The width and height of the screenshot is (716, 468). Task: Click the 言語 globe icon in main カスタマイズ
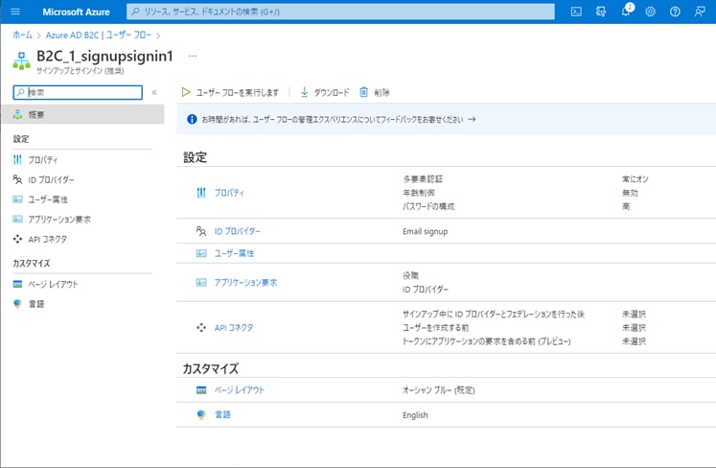pyautogui.click(x=201, y=414)
